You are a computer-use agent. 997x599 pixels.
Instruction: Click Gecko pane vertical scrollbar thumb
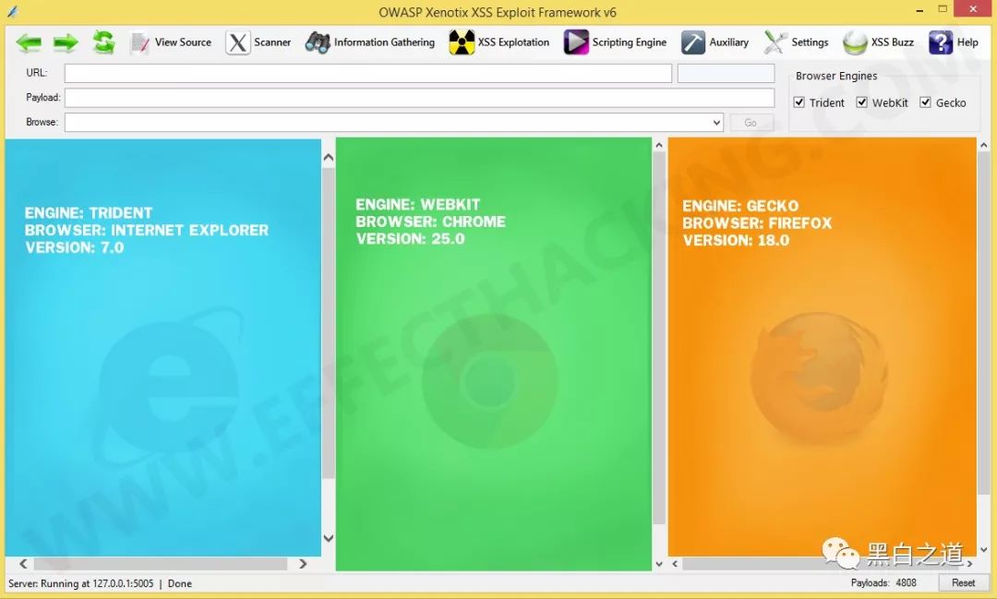(984, 323)
